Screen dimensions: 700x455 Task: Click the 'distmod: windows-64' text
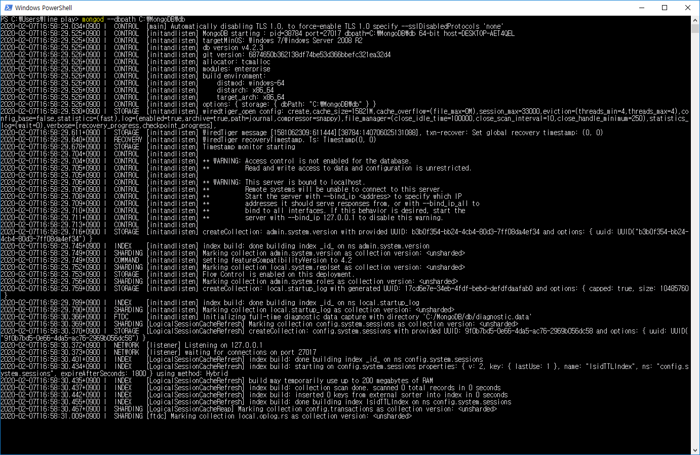[x=251, y=83]
